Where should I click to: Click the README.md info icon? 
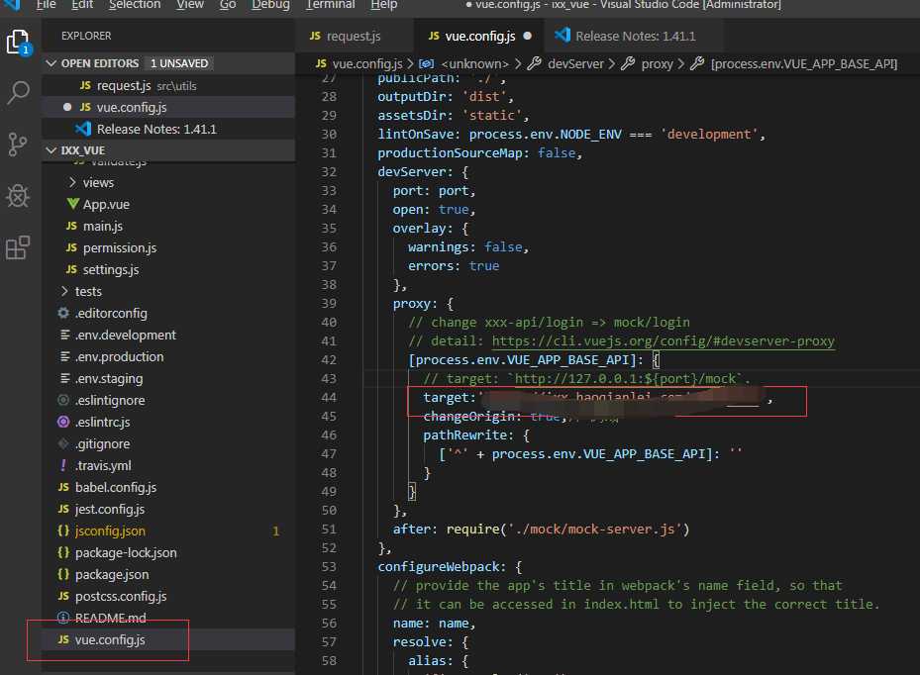63,618
